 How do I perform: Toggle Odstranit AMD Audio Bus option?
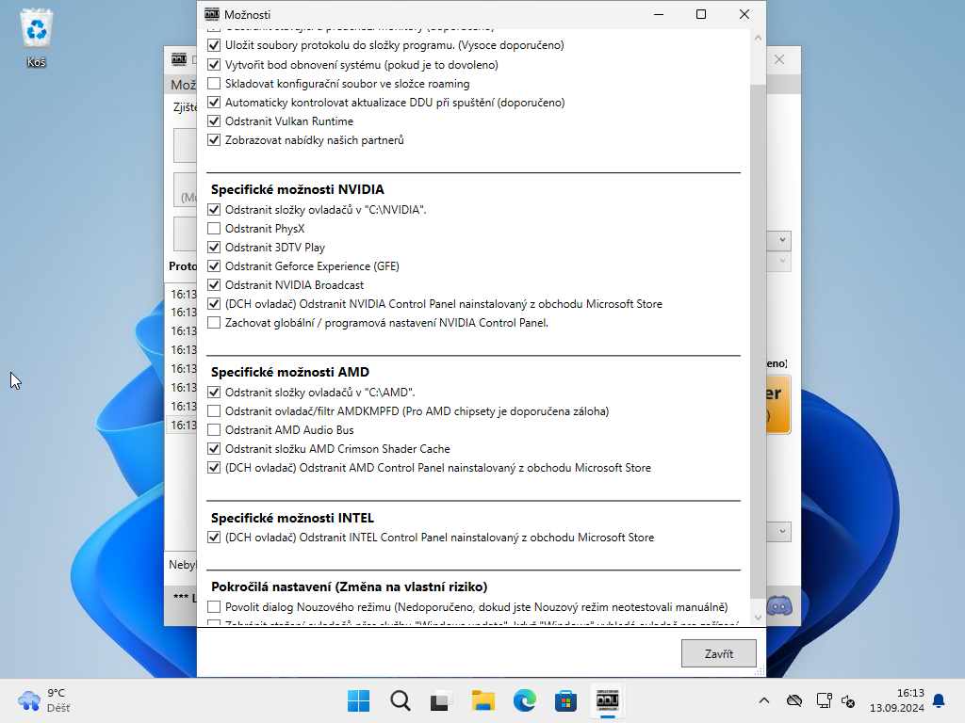(214, 430)
